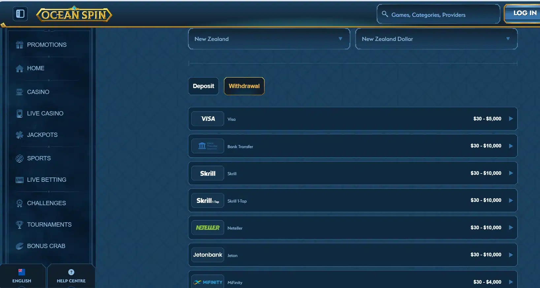The image size is (540, 288).
Task: Switch to the Deposit tab
Action: [203, 86]
